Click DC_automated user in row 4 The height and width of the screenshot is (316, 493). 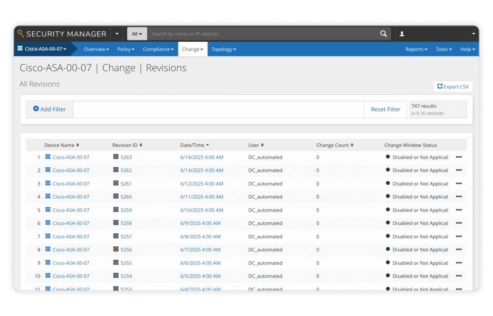tap(265, 197)
